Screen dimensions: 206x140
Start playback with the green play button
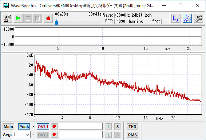[18, 18]
